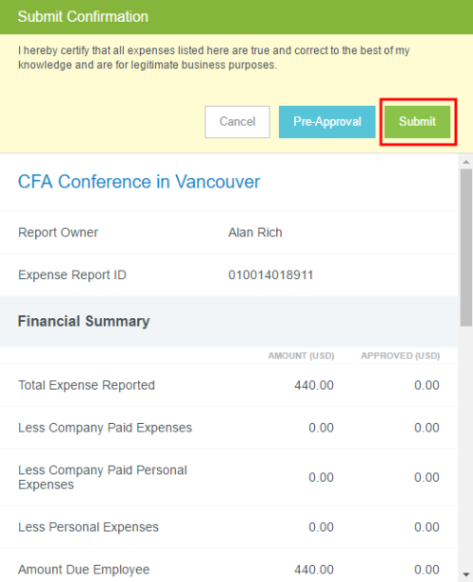Click the green Submit button
473x582 pixels.
(x=417, y=122)
